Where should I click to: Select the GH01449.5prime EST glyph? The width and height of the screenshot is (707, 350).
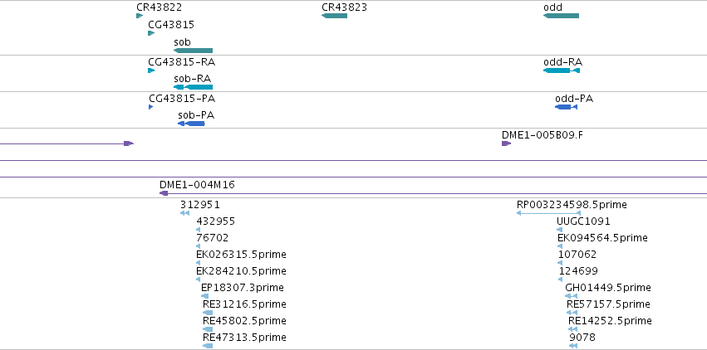(571, 296)
